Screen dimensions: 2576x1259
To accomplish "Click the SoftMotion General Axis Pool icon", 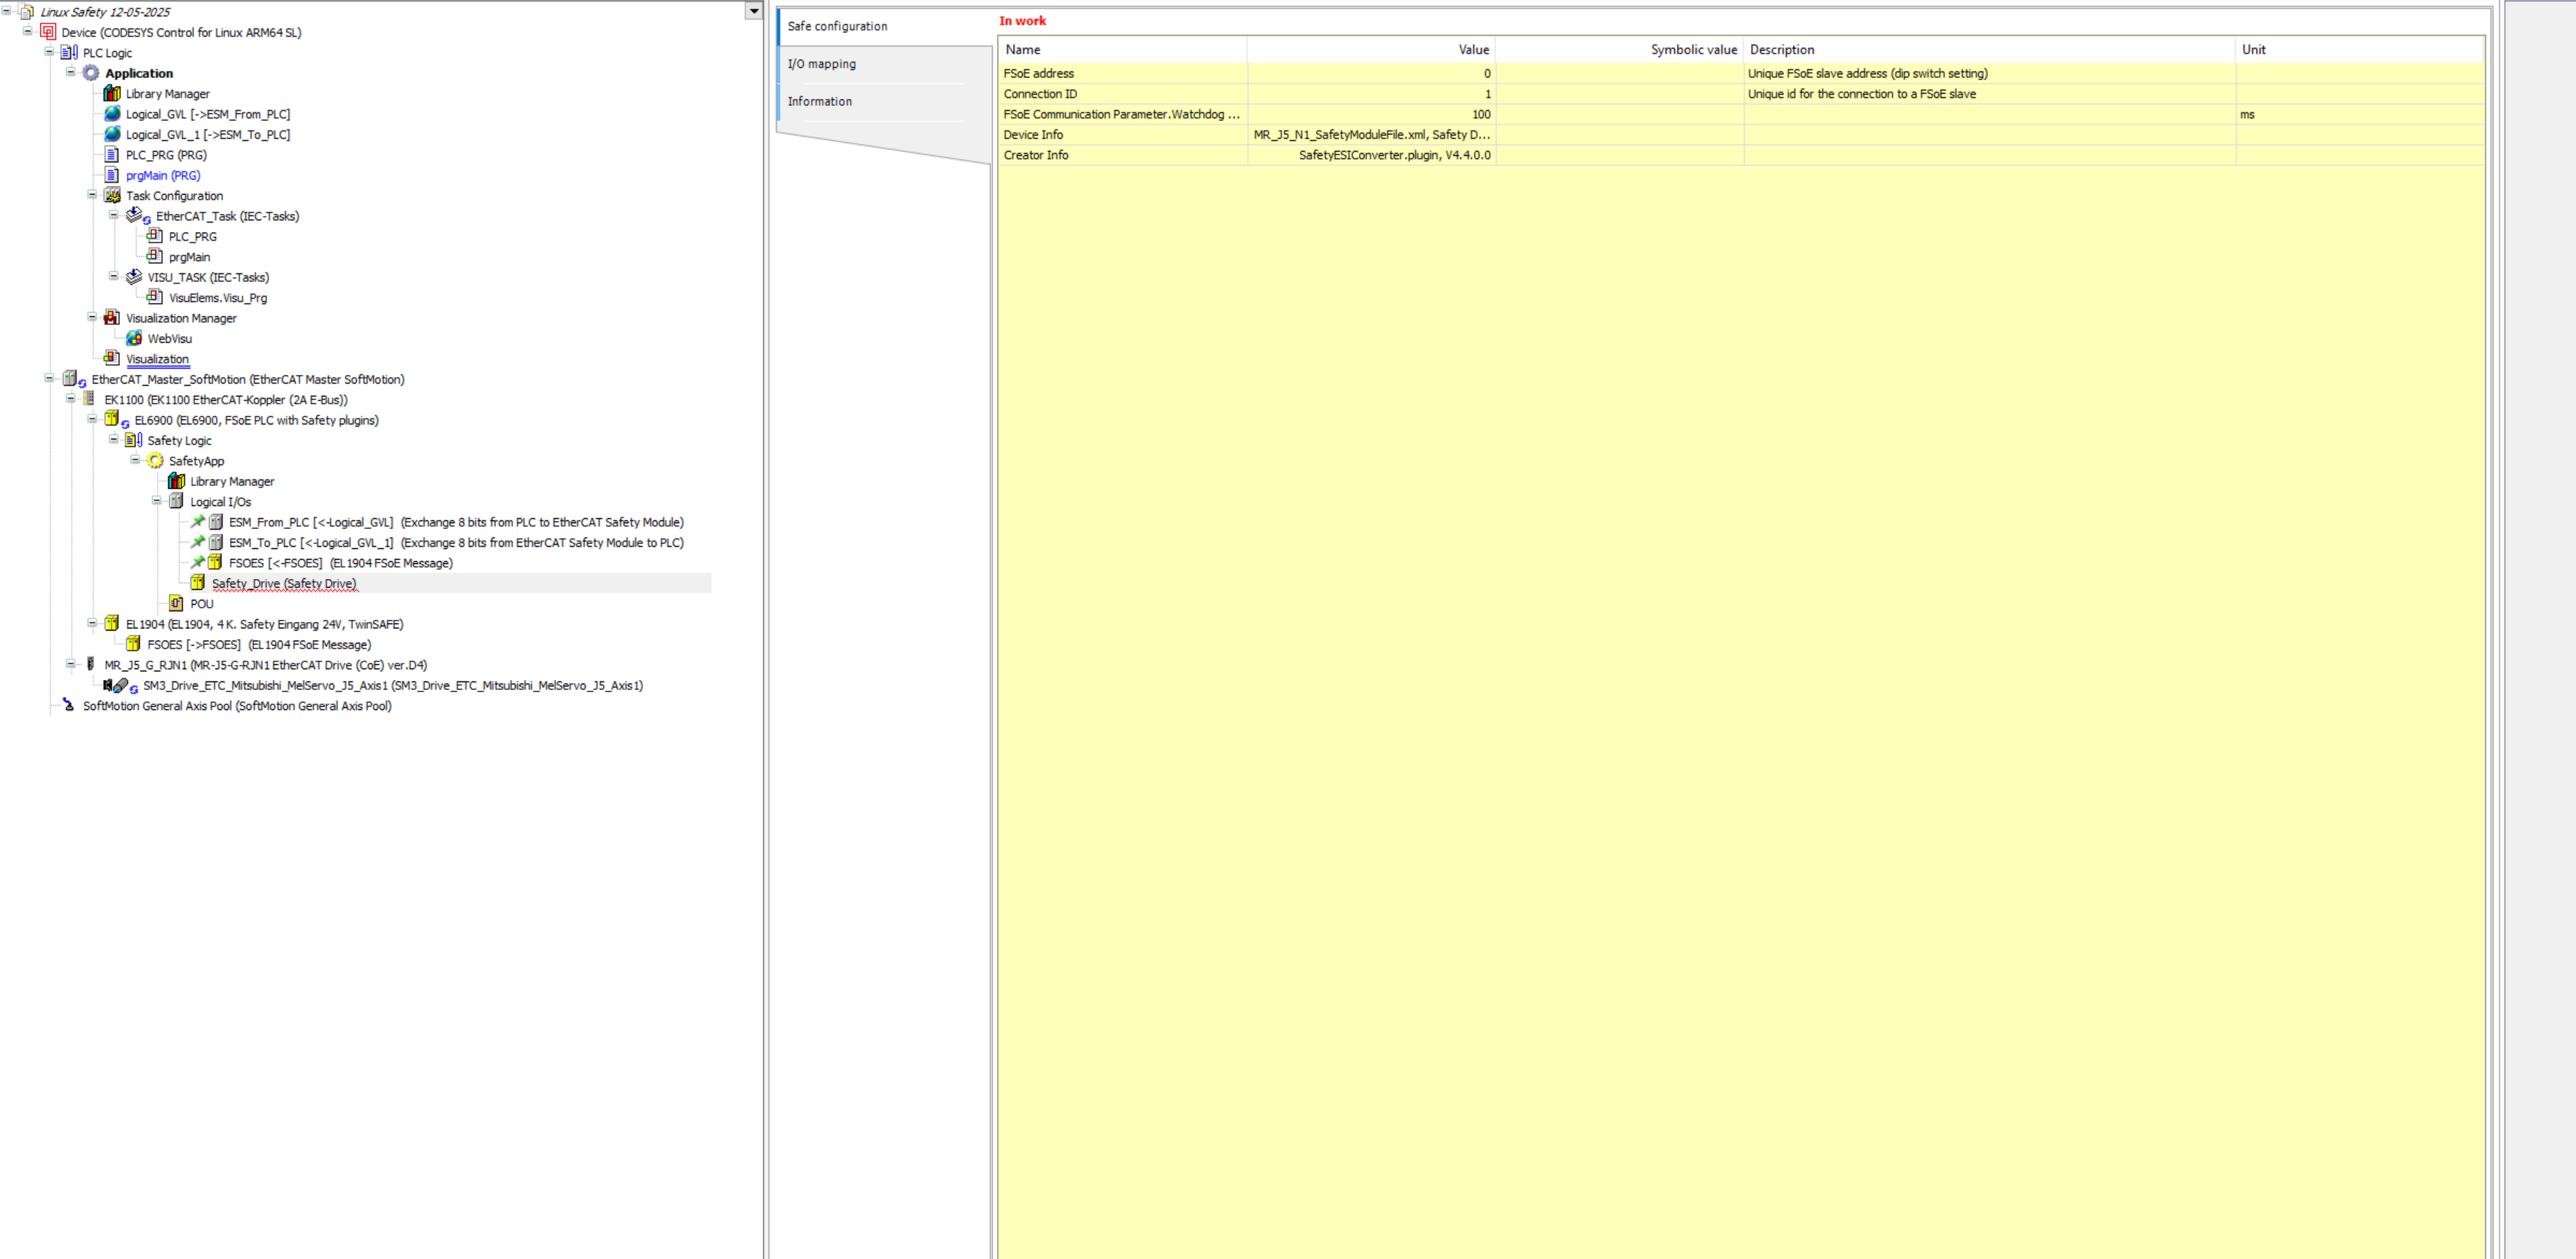I will pyautogui.click(x=68, y=706).
